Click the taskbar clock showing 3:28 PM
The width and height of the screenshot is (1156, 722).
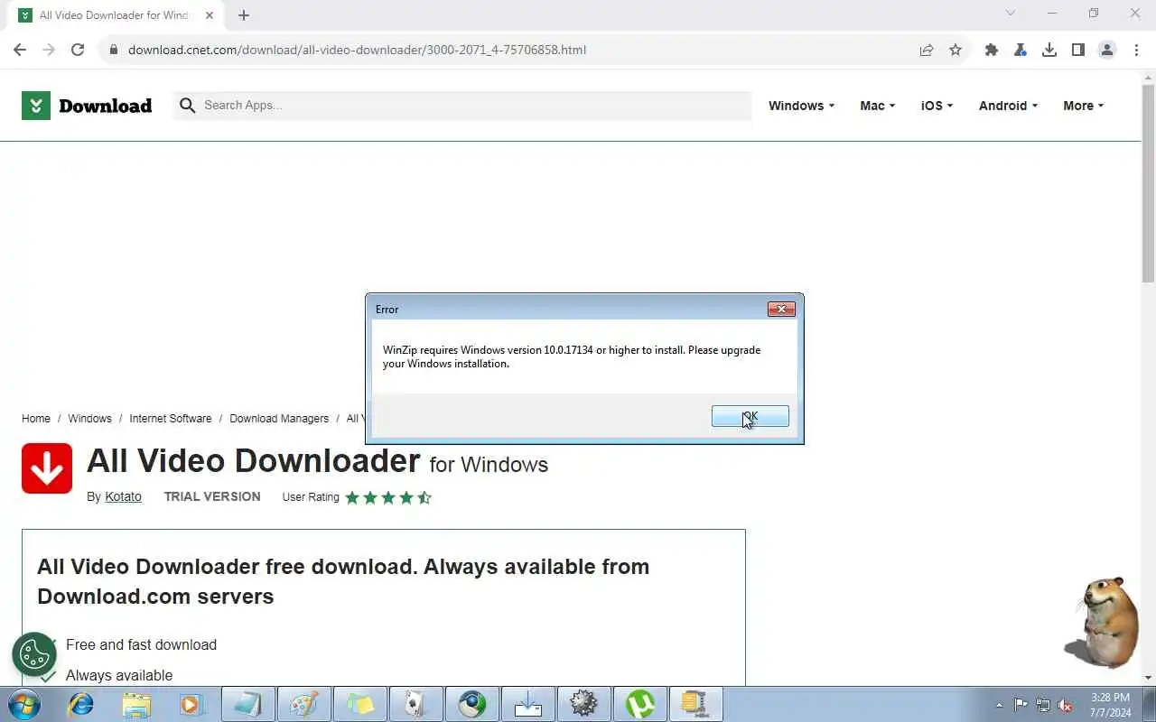1110,705
